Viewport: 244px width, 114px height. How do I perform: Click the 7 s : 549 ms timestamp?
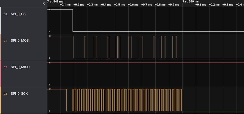pyautogui.click(x=191, y=1)
